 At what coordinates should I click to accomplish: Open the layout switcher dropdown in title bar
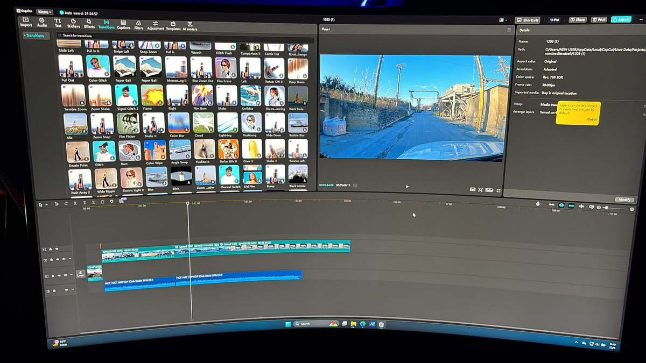(503, 20)
